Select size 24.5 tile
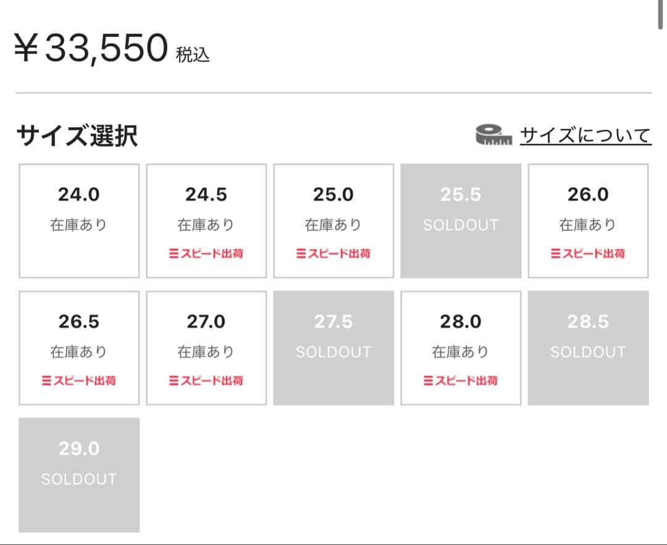Screen dimensions: 667x545 206,220
